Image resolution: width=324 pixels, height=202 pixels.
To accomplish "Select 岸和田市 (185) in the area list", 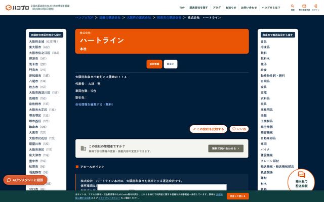I will (39, 76).
